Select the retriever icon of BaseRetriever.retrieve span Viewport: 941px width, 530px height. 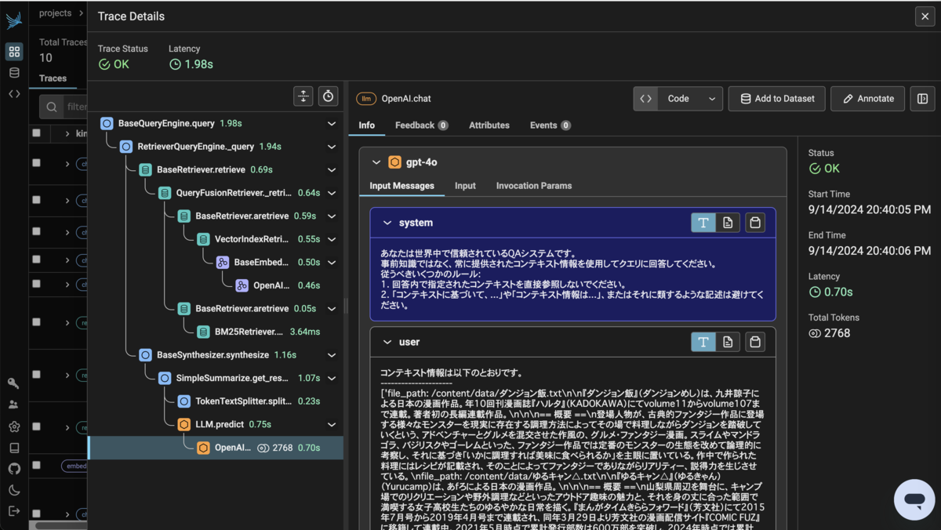click(x=145, y=169)
